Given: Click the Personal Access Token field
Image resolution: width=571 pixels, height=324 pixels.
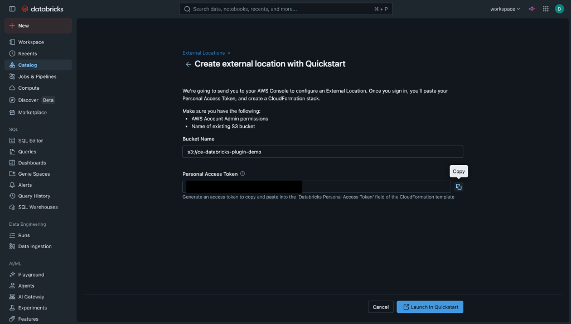Looking at the screenshot, I should tap(317, 187).
